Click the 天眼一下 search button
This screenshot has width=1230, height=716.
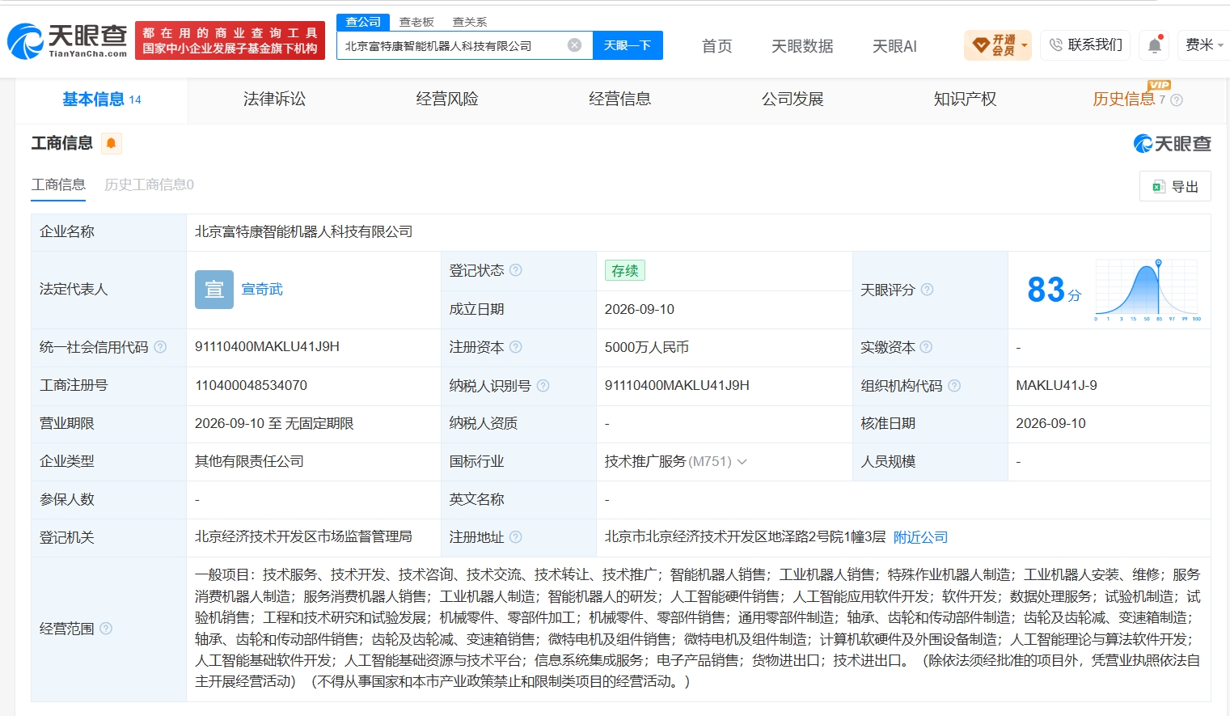[628, 45]
